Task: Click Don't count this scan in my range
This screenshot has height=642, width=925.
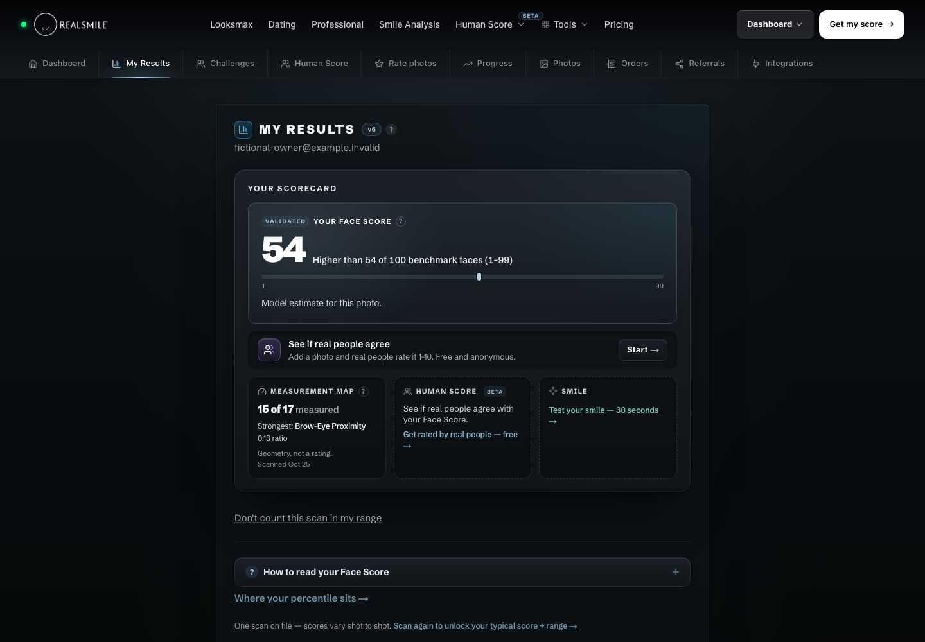Action: tap(308, 518)
